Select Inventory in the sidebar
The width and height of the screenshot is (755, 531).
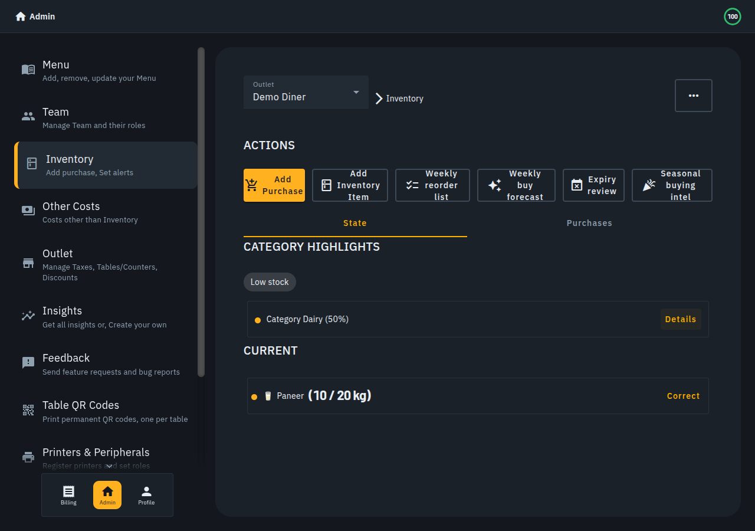click(x=106, y=165)
